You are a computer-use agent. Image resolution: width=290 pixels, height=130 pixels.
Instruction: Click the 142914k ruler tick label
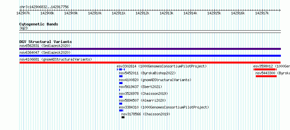pyautogui.click(x=190, y=13)
